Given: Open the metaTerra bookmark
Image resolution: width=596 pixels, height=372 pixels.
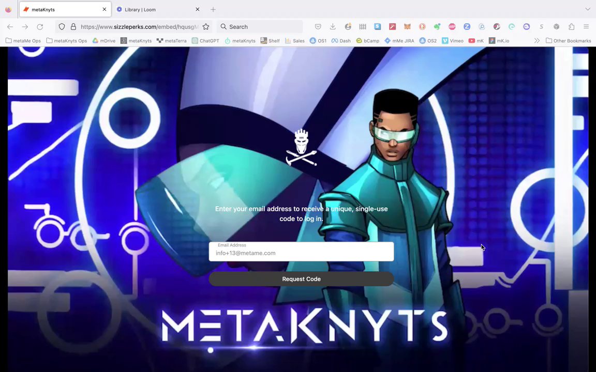Looking at the screenshot, I should [171, 41].
